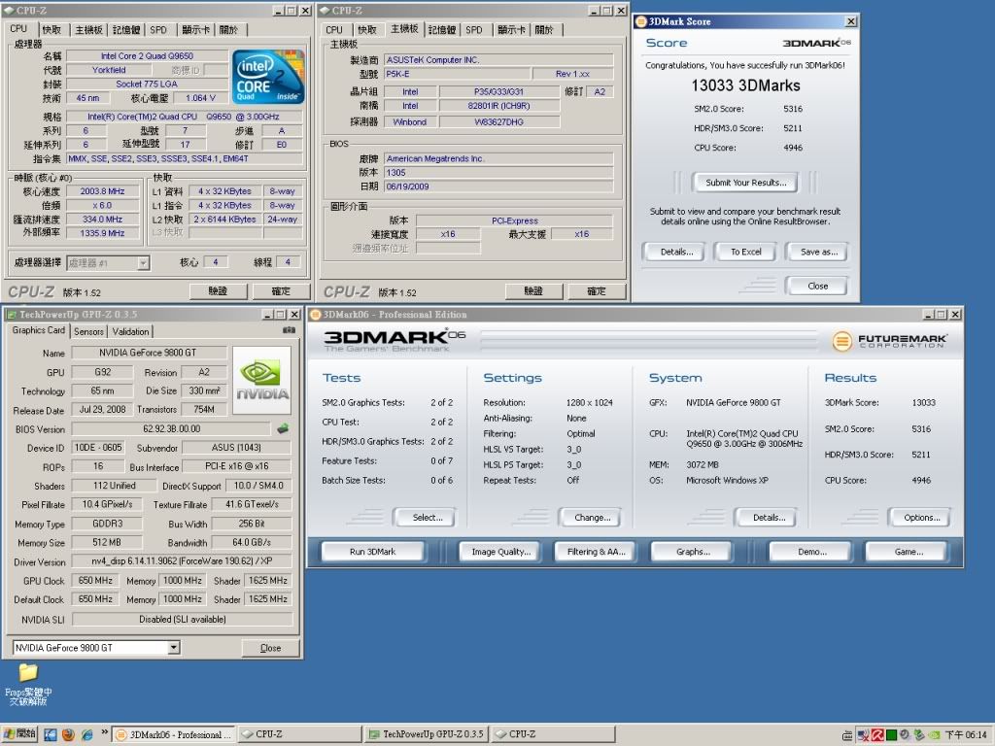Click the Show Desktop quick launch icon
The height and width of the screenshot is (746, 995).
click(51, 734)
